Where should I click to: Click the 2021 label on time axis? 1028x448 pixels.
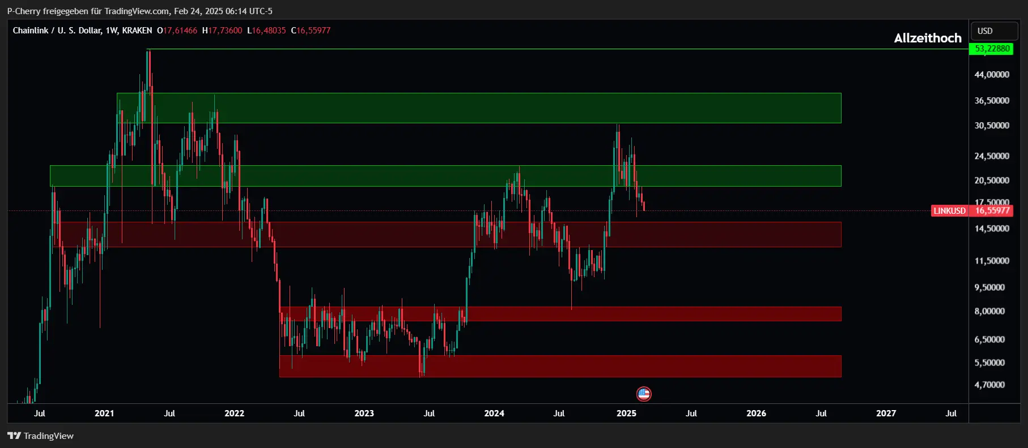pyautogui.click(x=104, y=413)
